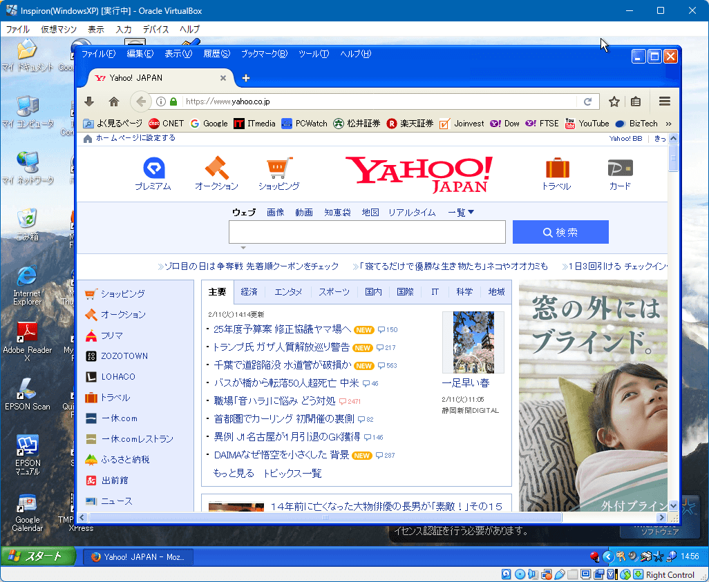The image size is (709, 582).
Task: Open the Google bookmark in toolbar
Action: click(x=209, y=124)
